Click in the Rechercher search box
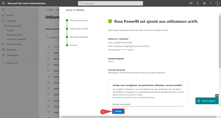The image size is (221, 118). (x=110, y=3)
